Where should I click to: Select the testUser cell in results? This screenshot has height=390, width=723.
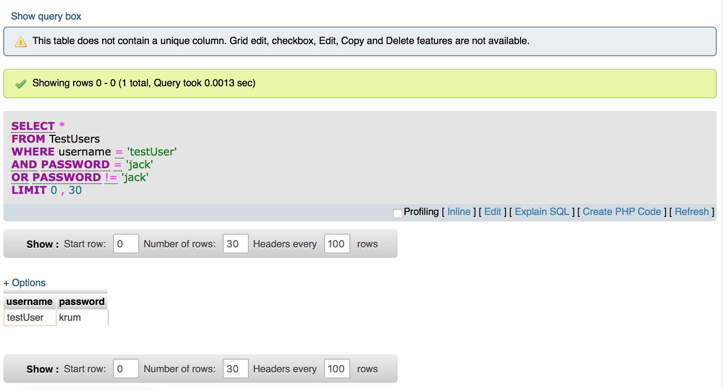tap(25, 317)
